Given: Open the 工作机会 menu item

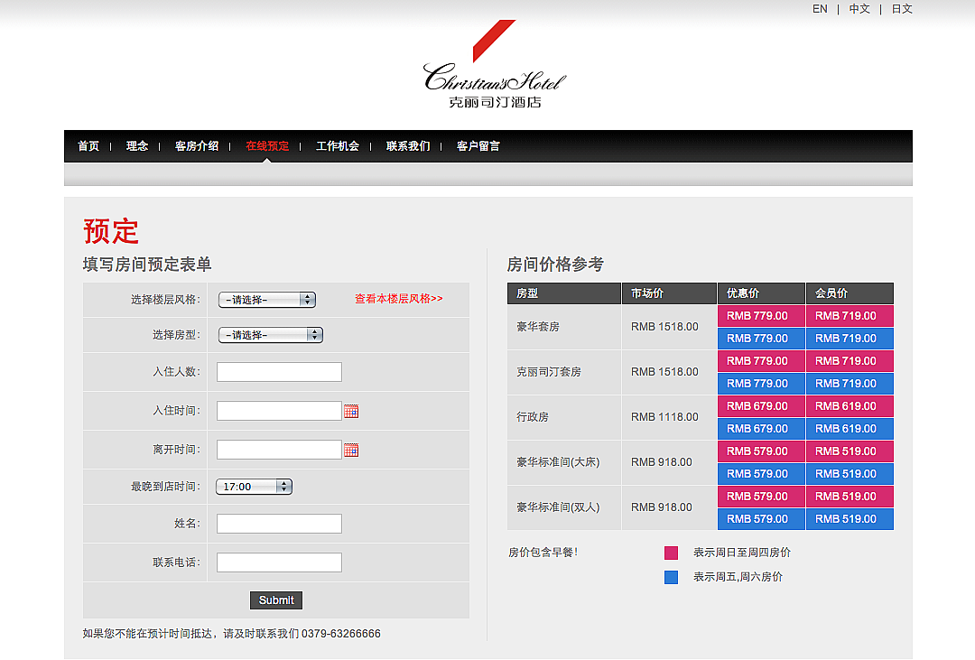Looking at the screenshot, I should point(338,146).
